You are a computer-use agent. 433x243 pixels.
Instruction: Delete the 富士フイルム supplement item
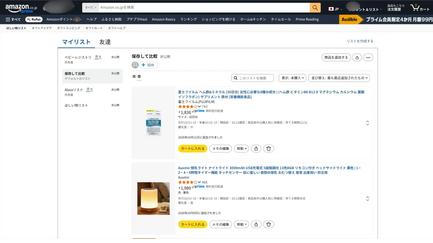point(268,148)
